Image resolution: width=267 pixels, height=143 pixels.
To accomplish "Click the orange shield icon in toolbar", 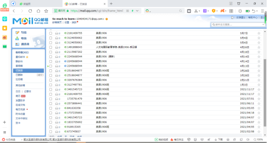I will click(213, 11).
